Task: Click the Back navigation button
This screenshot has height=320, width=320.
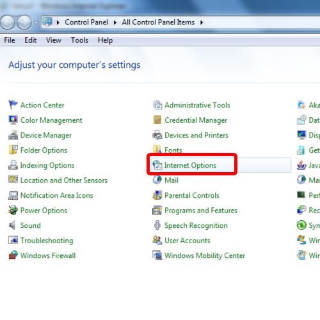Action: [x=8, y=22]
